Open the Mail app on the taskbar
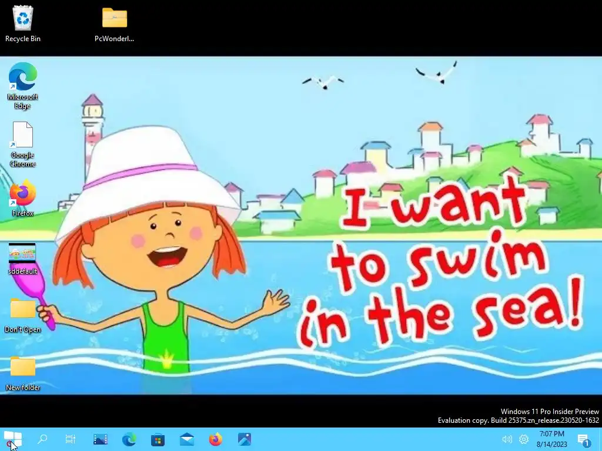The height and width of the screenshot is (451, 602). coord(186,439)
